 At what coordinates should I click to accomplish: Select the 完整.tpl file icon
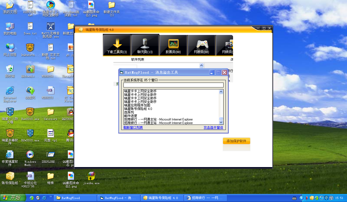[50, 135]
